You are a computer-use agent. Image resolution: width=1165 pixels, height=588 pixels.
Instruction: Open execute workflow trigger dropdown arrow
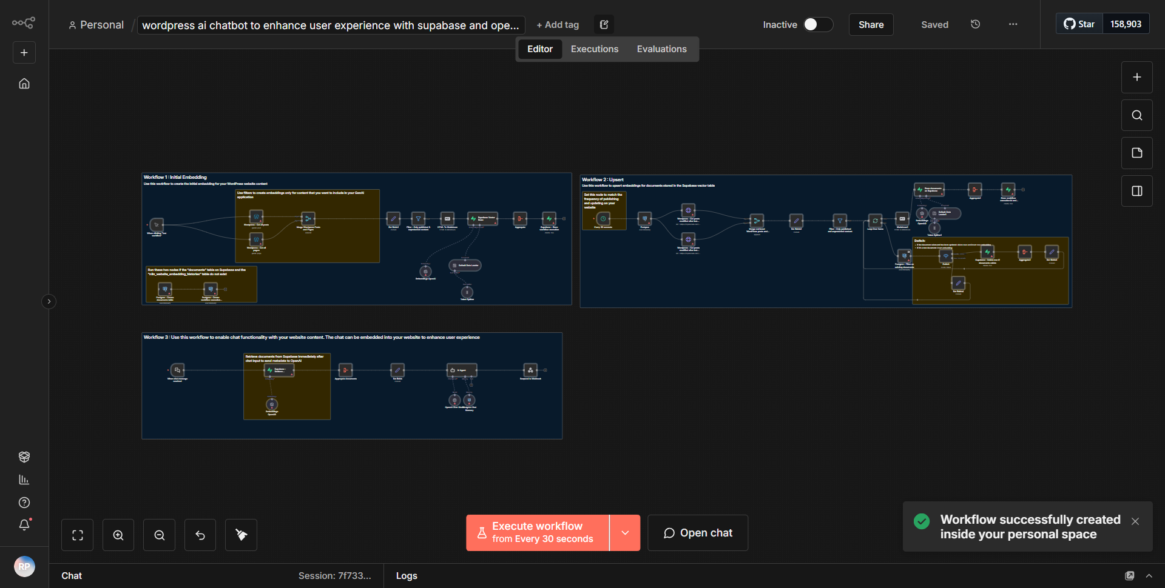pyautogui.click(x=625, y=533)
